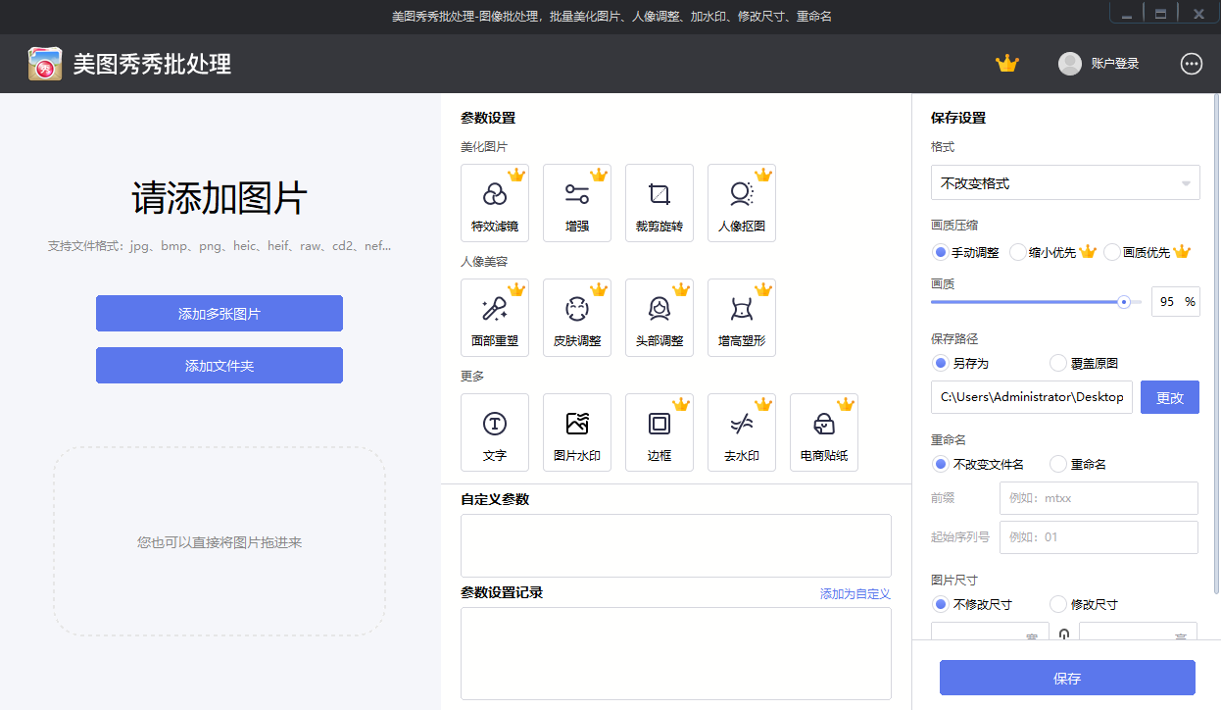This screenshot has width=1221, height=710.
Task: Click the 参数设置记录 settings record box
Action: click(676, 653)
